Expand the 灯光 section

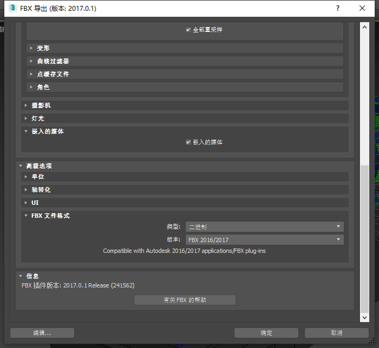coord(185,118)
